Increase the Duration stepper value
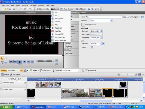Viewport: 145px width, 109px height. click(101, 31)
